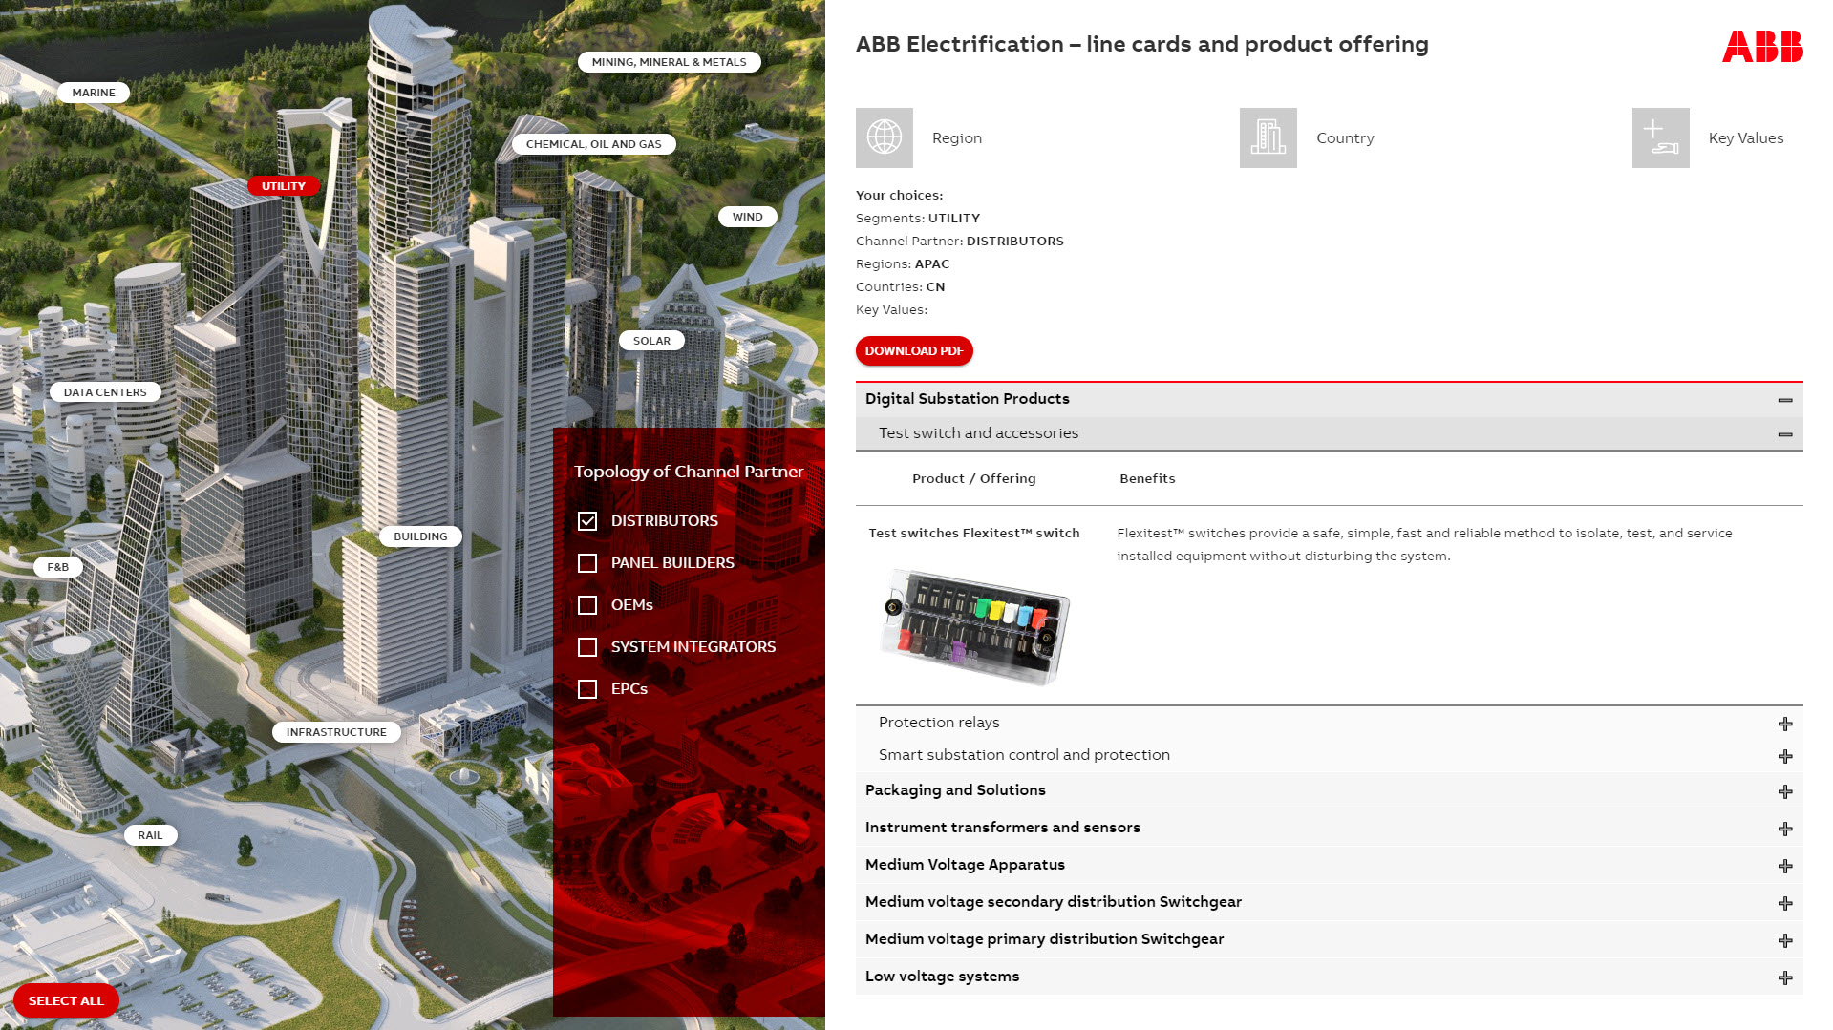Select the SOLAR segment label

pos(651,341)
